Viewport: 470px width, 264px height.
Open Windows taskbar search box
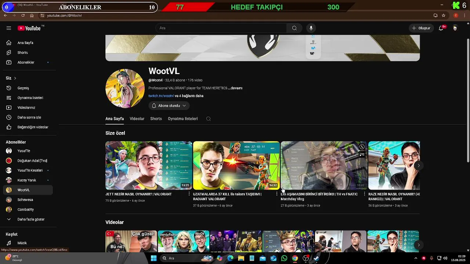(x=188, y=258)
